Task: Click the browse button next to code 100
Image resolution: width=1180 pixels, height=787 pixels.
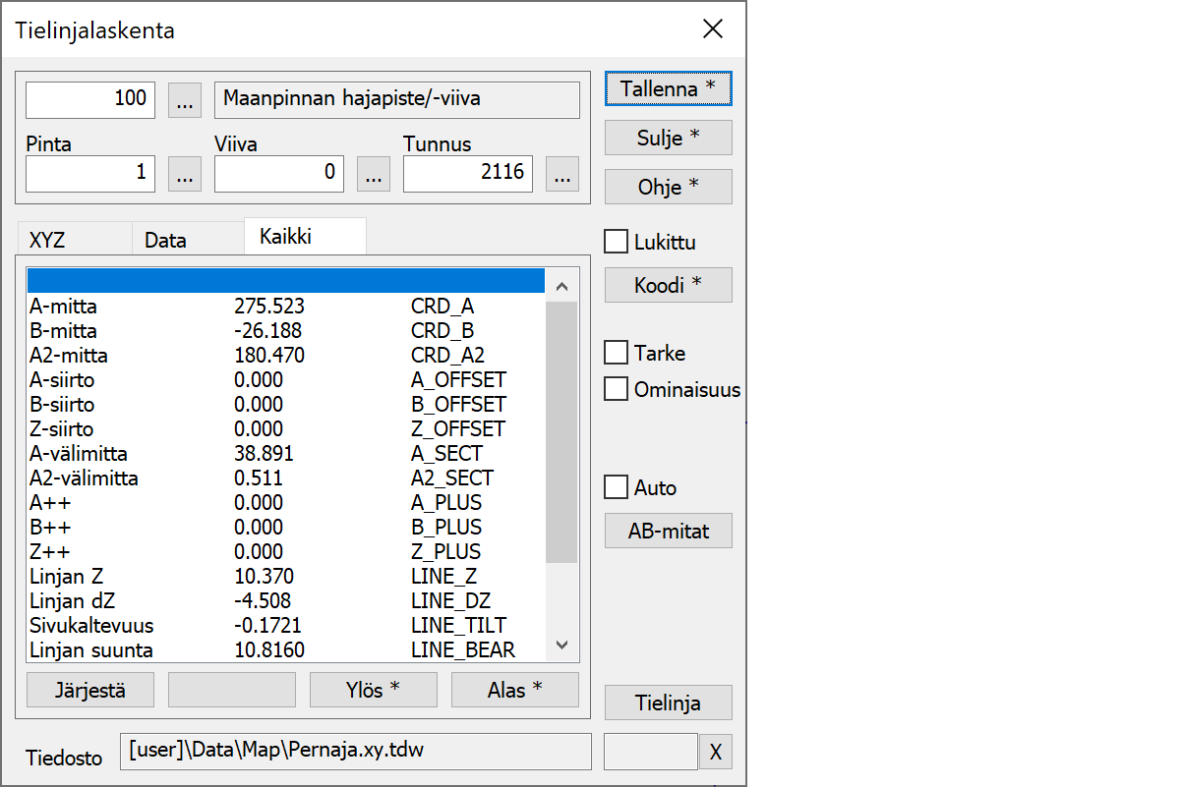Action: point(185,99)
